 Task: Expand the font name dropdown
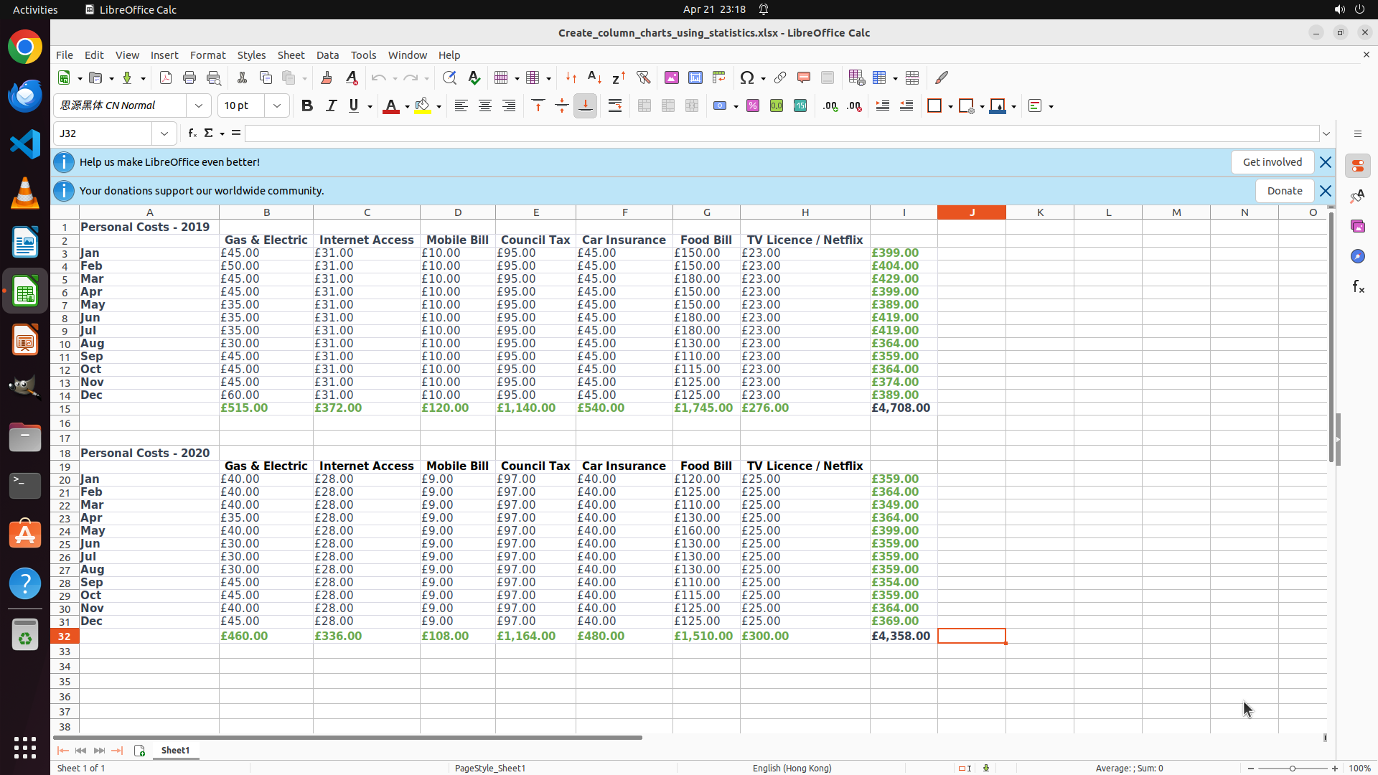click(199, 106)
